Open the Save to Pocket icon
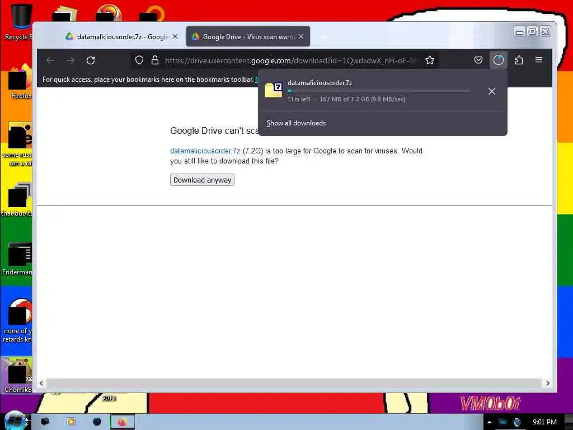The height and width of the screenshot is (430, 573). [x=478, y=60]
